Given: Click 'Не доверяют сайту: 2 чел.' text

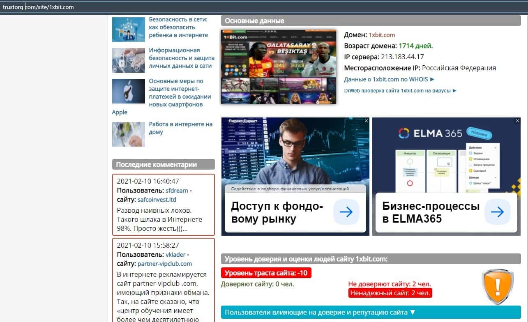Looking at the screenshot, I should [390, 284].
